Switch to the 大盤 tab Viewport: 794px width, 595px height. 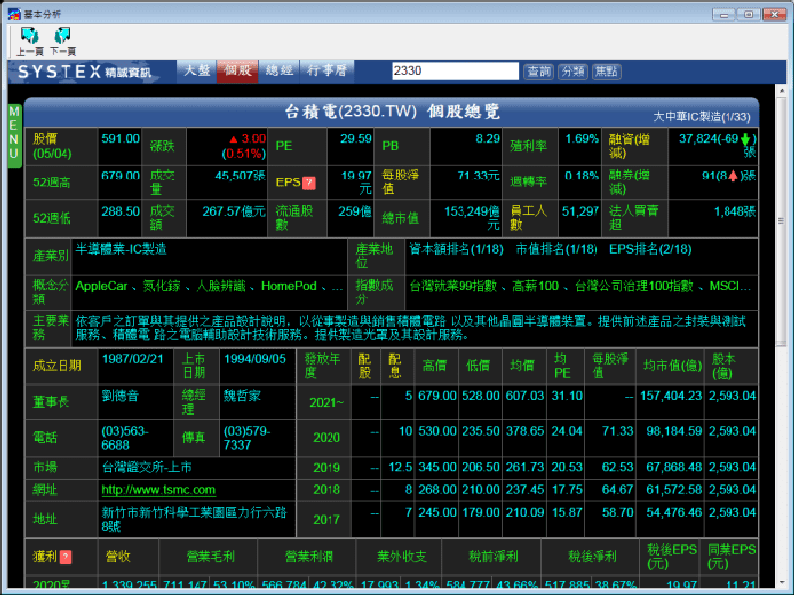pos(197,71)
